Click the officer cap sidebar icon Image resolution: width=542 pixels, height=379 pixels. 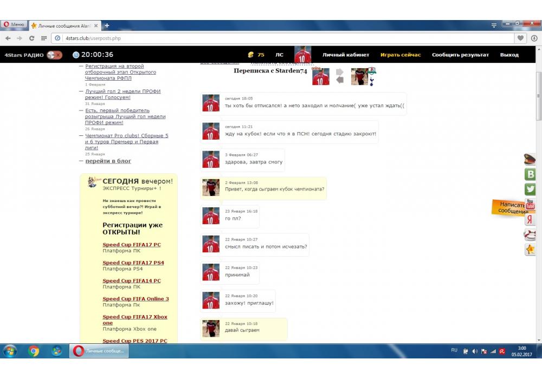530,159
